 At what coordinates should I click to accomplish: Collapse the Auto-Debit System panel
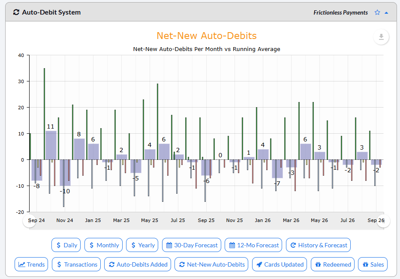point(386,13)
